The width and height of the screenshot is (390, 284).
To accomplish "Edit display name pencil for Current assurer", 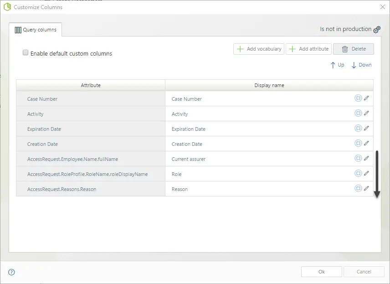I will click(x=366, y=158).
